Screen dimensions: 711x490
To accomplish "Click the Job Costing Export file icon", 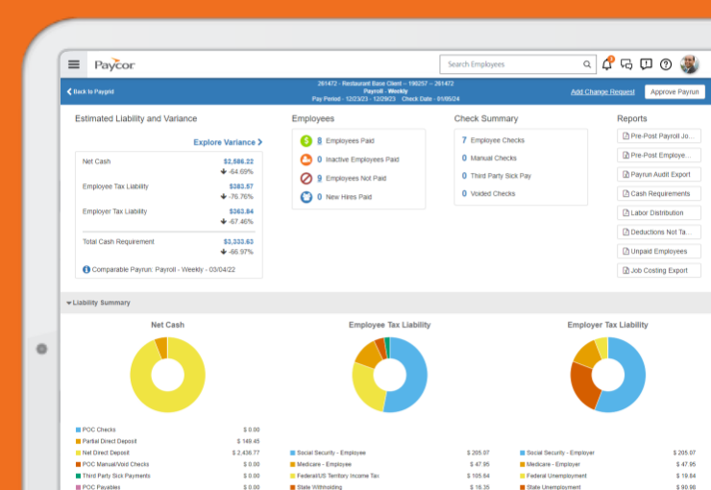I will coord(625,270).
